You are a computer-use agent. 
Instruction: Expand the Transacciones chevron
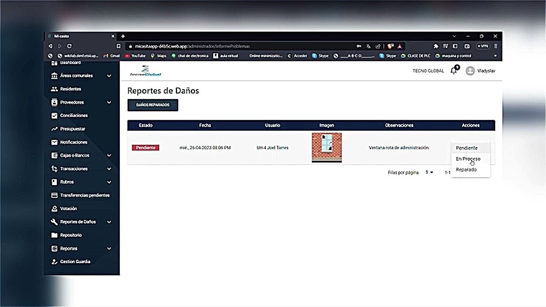109,169
